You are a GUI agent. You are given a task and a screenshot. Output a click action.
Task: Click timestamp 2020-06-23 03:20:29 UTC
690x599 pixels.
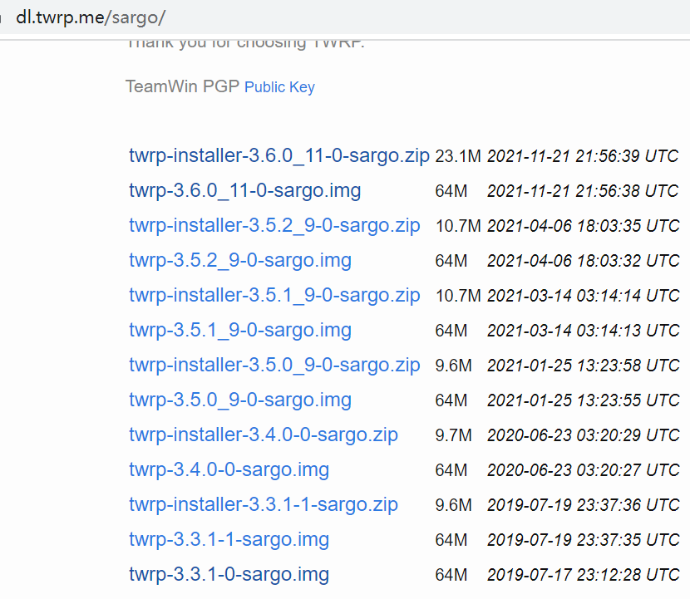[x=583, y=435]
